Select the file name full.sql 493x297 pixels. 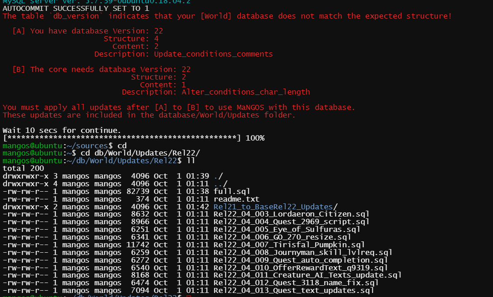[x=232, y=192]
